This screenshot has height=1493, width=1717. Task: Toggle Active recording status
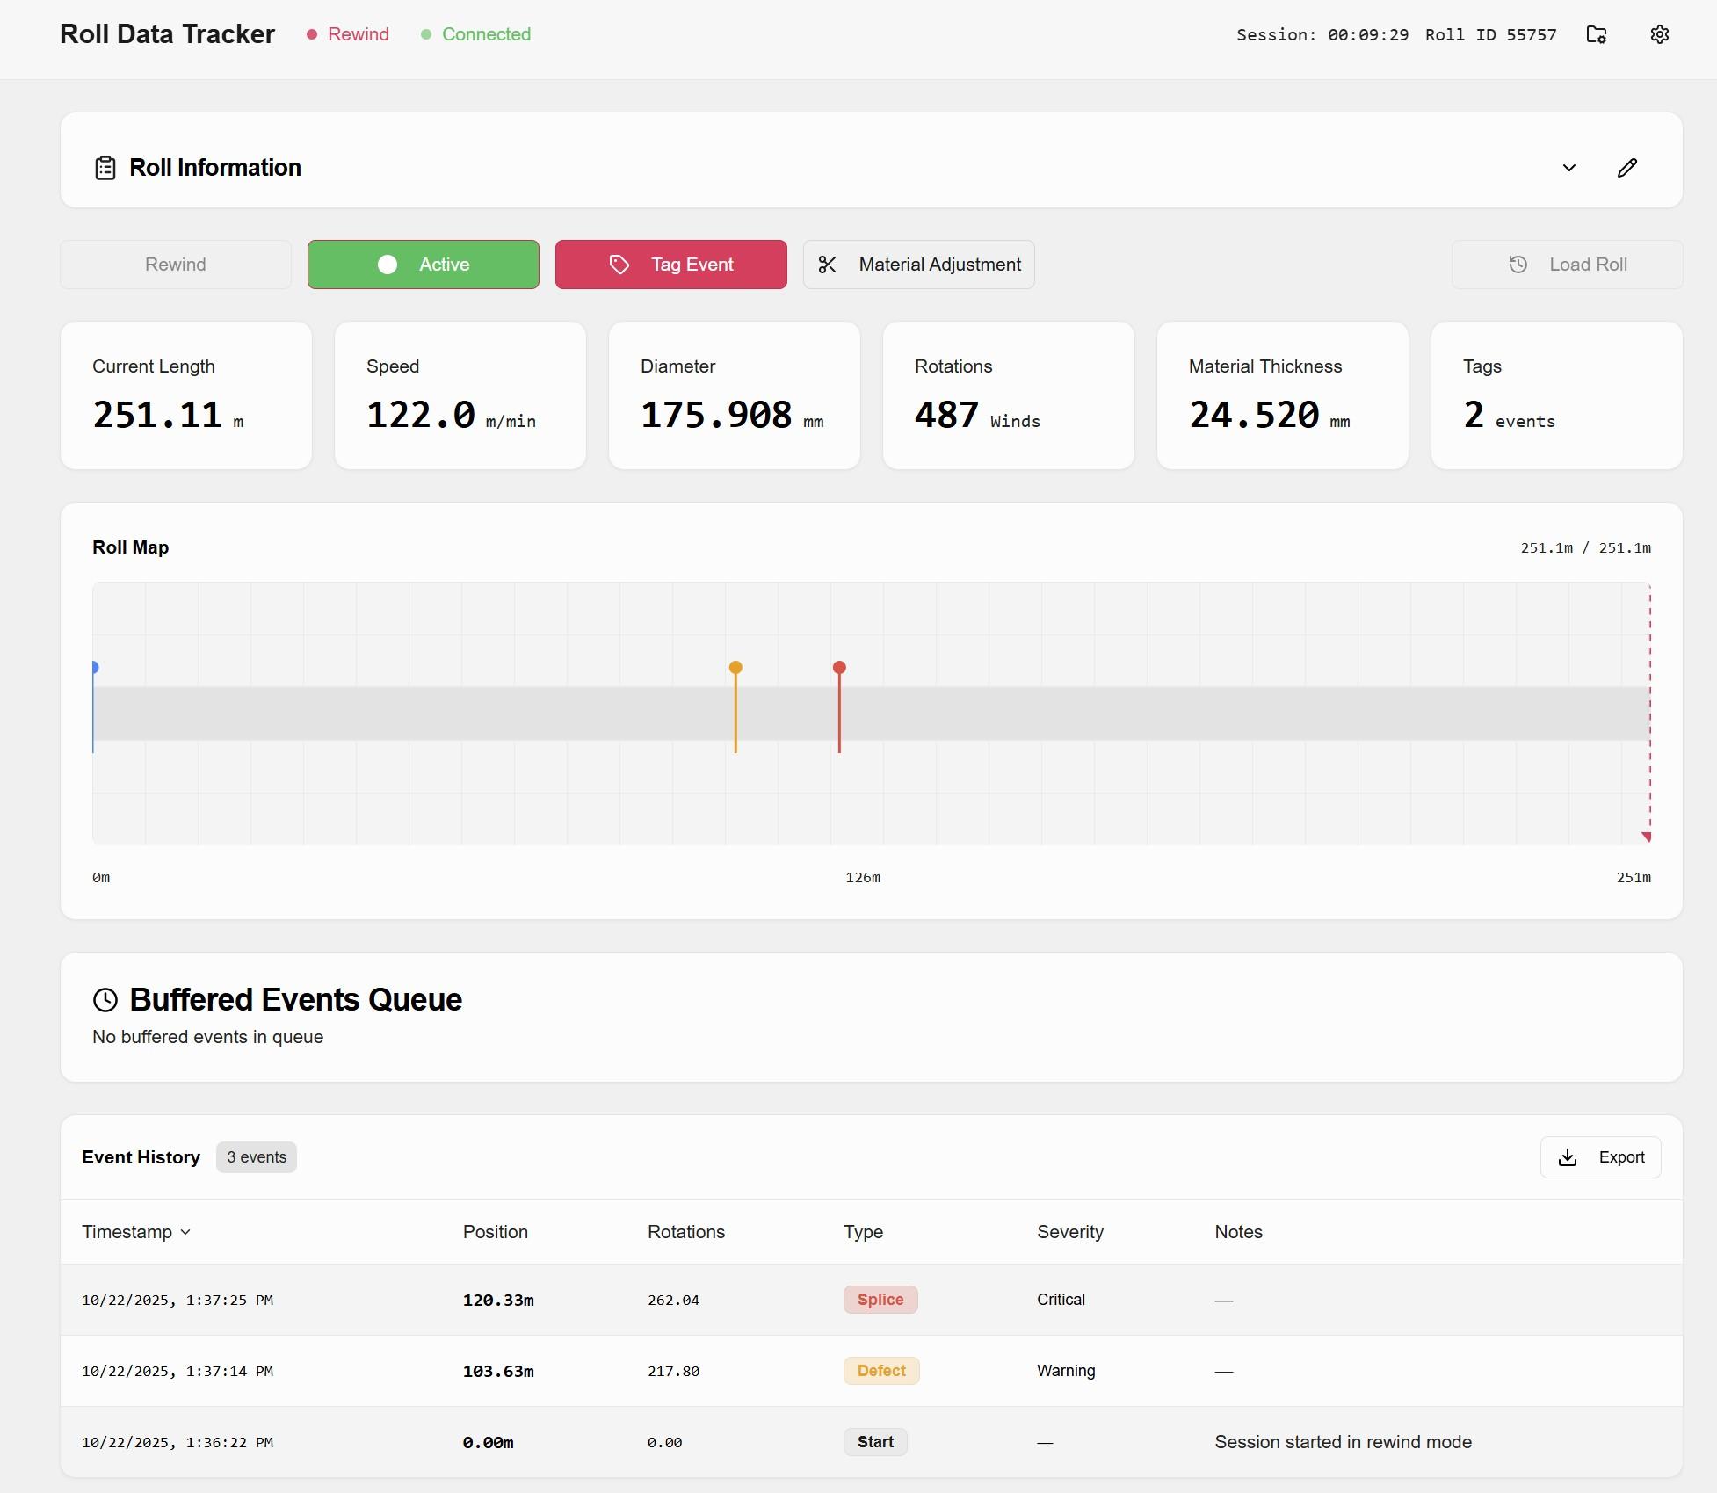click(x=423, y=264)
